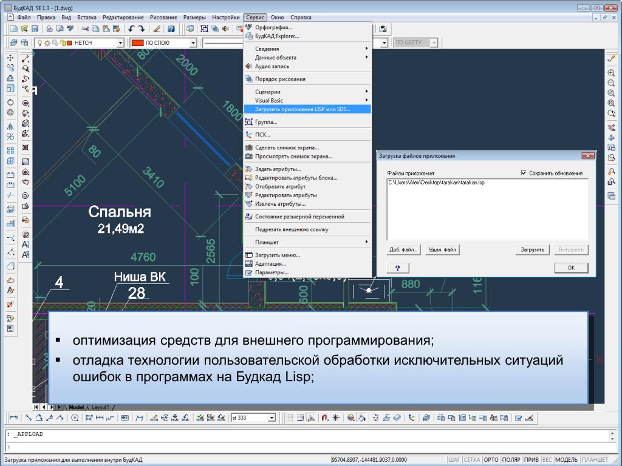Click the Save diskette icon
The height and width of the screenshot is (466, 622).
click(35, 29)
